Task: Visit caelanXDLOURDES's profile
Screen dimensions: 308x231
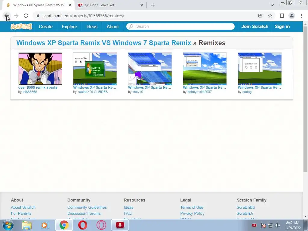Action: (93, 92)
